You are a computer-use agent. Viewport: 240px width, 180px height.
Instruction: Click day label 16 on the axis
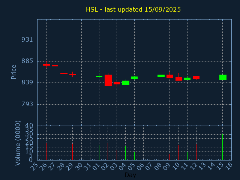pyautogui.click(x=228, y=166)
